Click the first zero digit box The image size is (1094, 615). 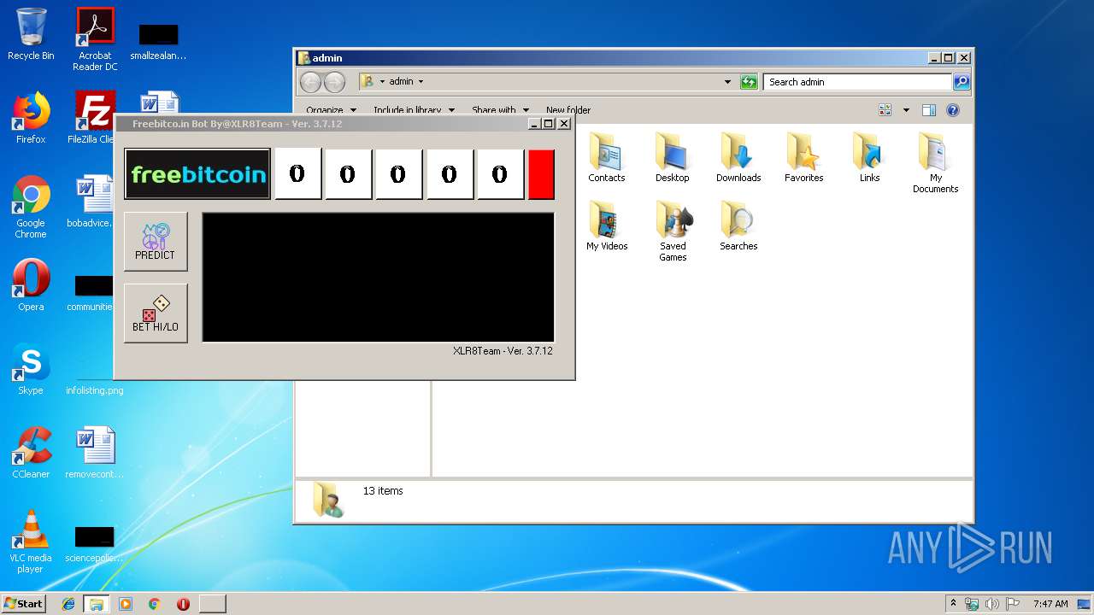[297, 174]
